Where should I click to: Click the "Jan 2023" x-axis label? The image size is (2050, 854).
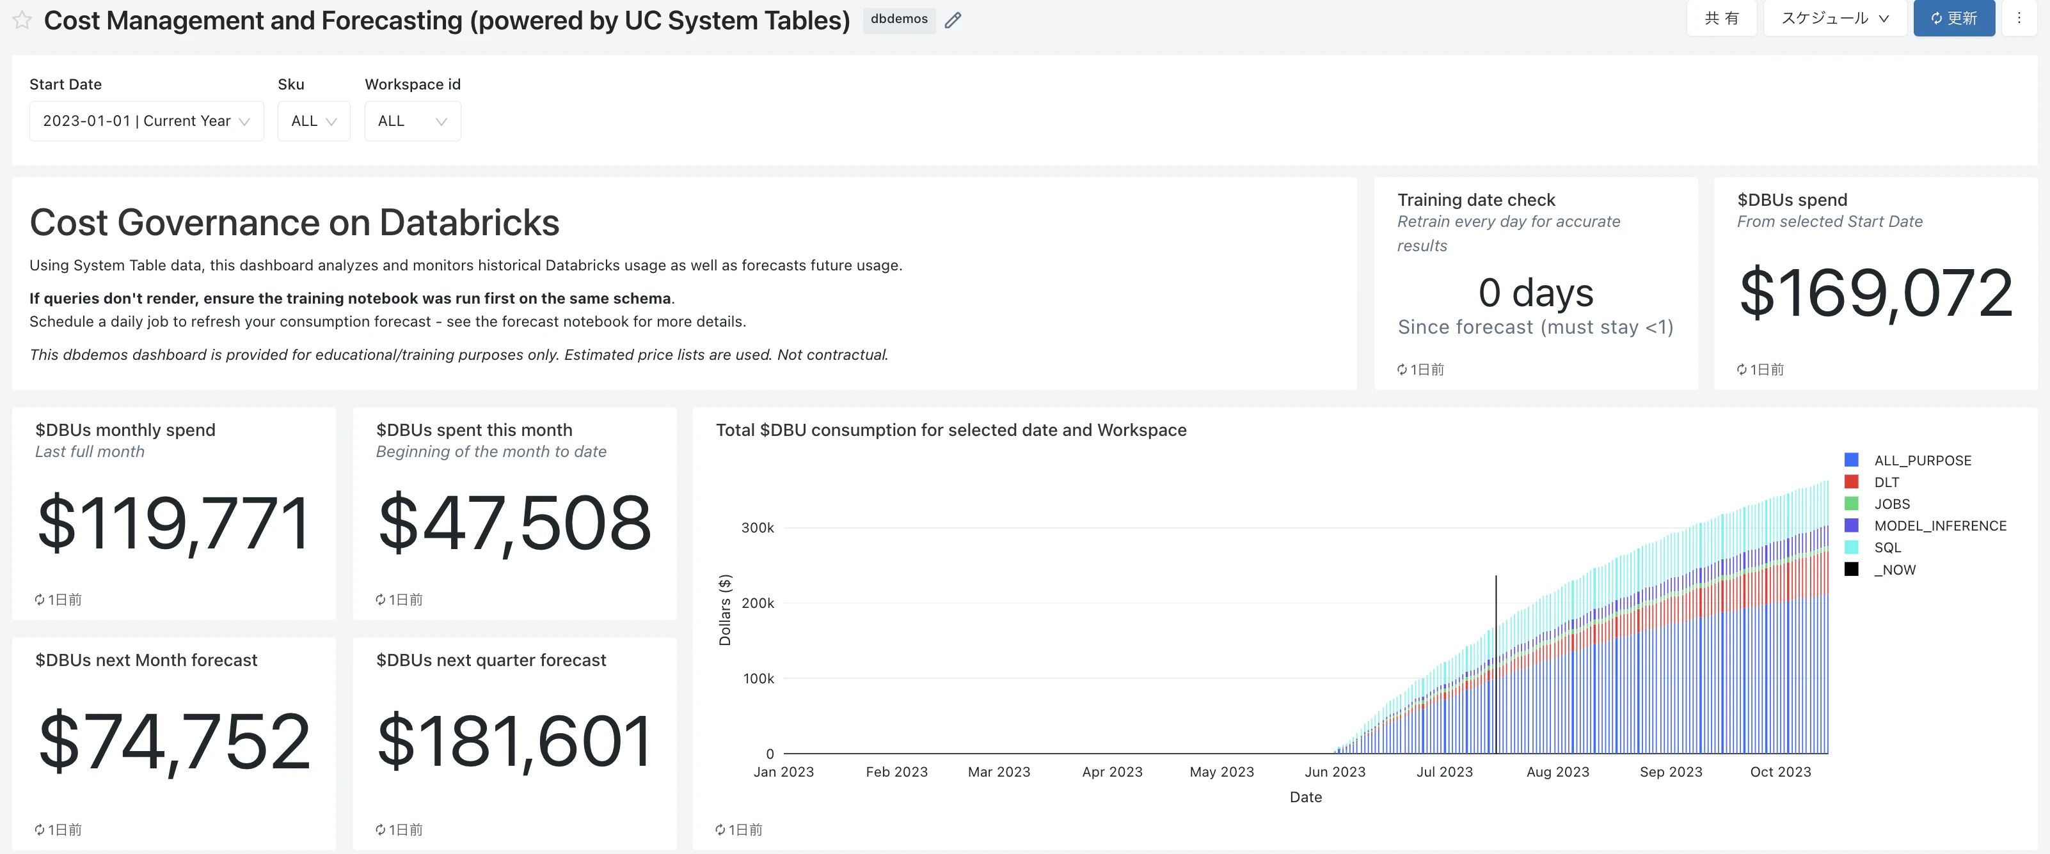pyautogui.click(x=784, y=772)
